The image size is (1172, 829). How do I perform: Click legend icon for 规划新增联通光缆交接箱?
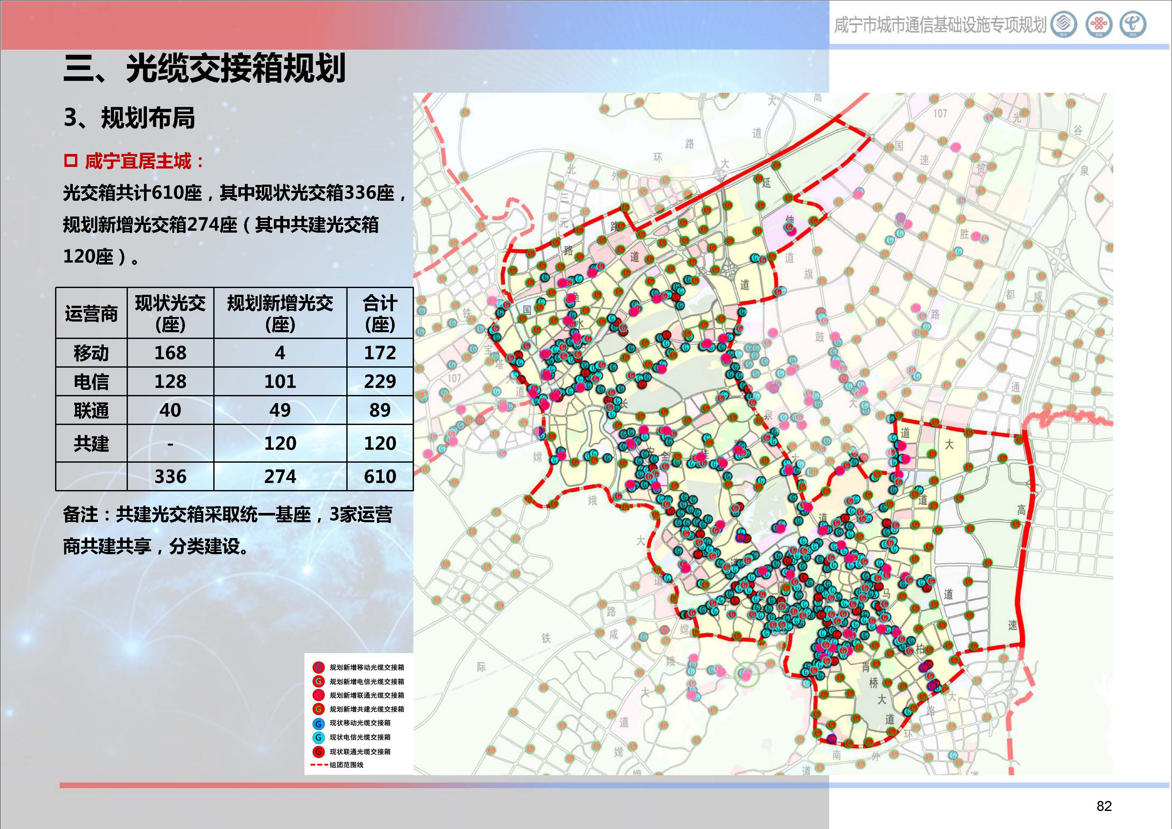tap(319, 695)
